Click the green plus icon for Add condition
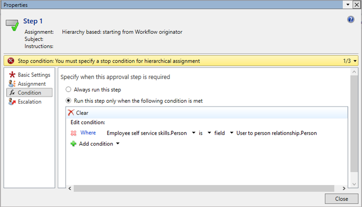Image resolution: width=362 pixels, height=207 pixels. [73, 144]
